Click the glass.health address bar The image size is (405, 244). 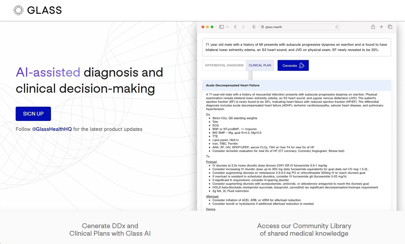[x=299, y=27]
